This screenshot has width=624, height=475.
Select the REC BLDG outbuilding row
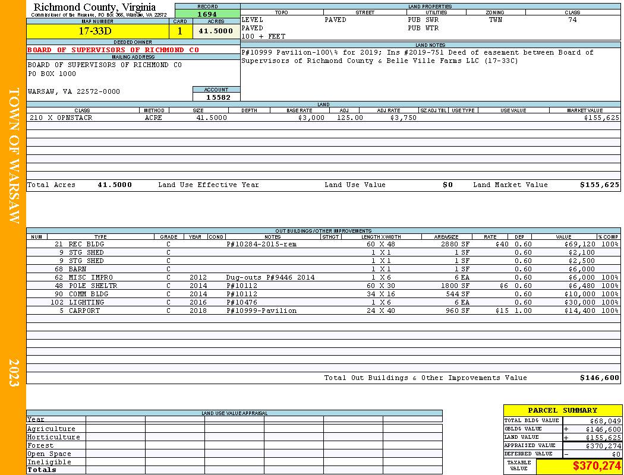[x=323, y=244]
